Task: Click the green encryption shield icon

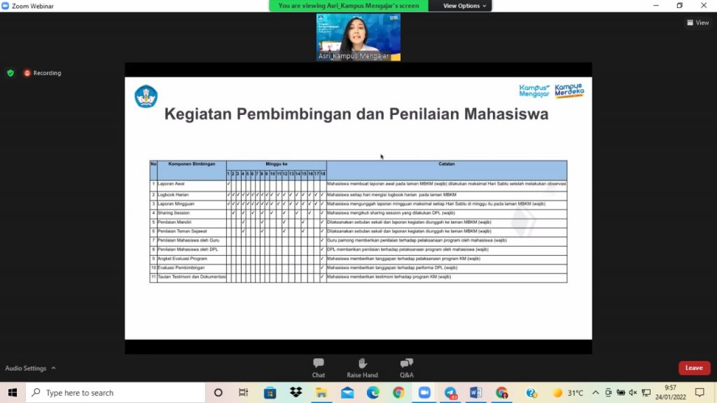Action: coord(10,73)
